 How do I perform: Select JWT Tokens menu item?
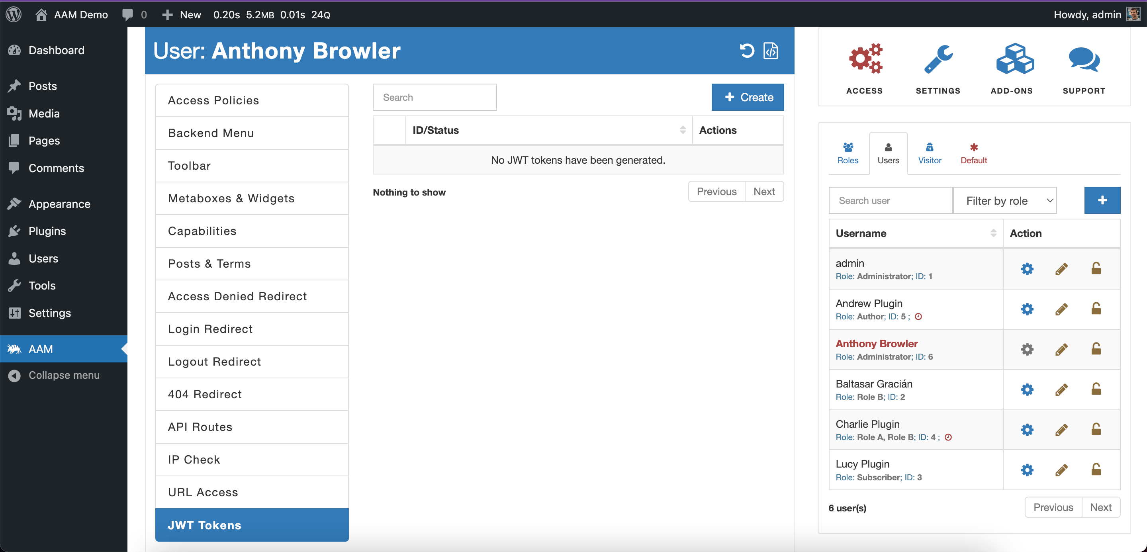tap(204, 524)
